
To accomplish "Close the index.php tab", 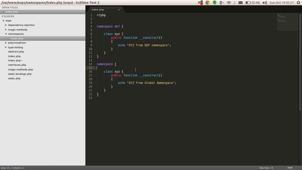I will coord(119,9).
